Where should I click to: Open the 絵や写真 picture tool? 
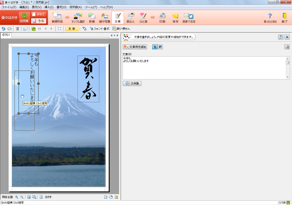pyautogui.click(x=105, y=17)
